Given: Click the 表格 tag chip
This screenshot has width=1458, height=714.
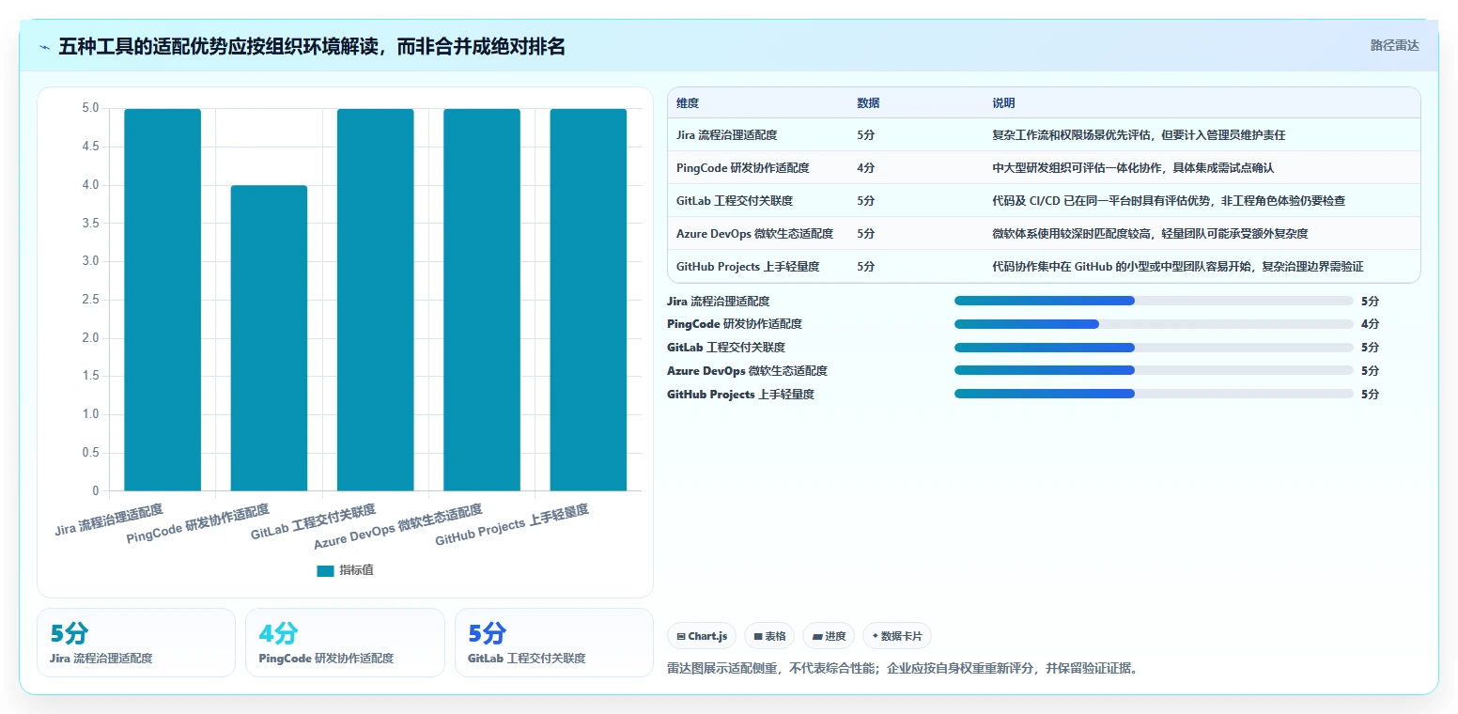Looking at the screenshot, I should (769, 636).
